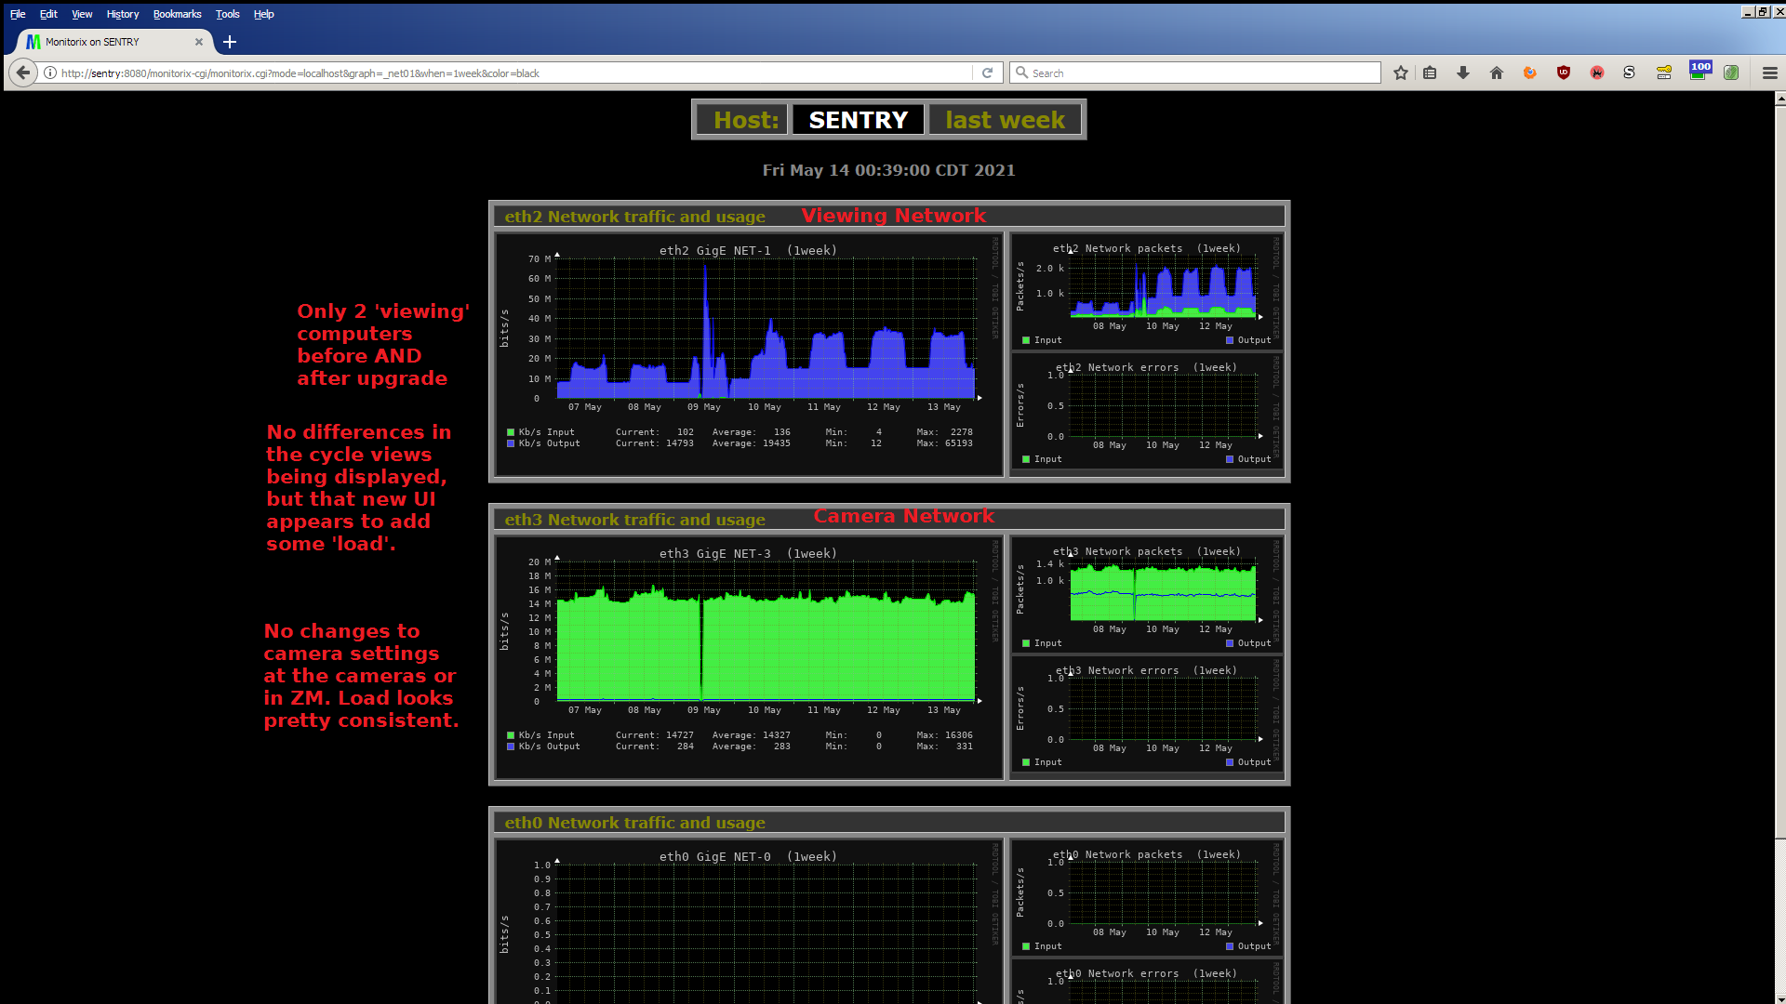
Task: Close the Monitorix on SENTRY tab
Action: pos(199,42)
